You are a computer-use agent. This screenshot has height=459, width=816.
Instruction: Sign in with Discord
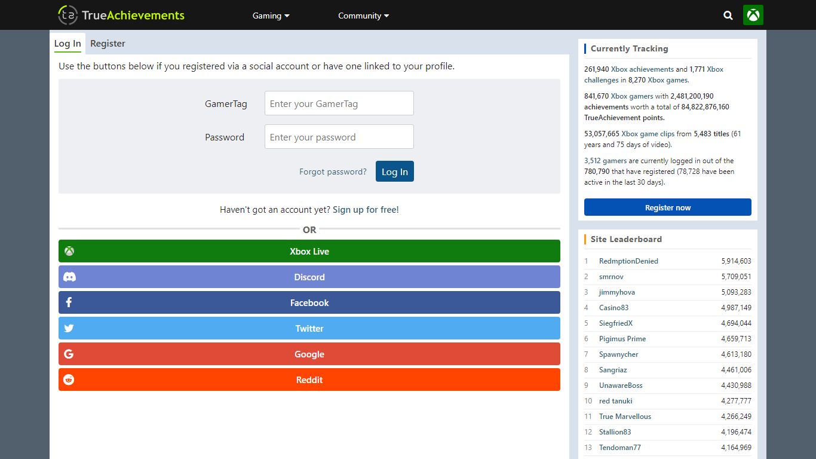click(309, 277)
